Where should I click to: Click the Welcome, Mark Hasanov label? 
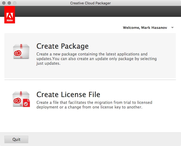145,27
